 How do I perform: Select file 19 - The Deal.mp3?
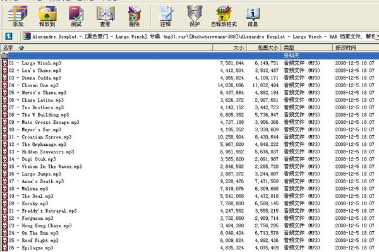click(x=31, y=196)
